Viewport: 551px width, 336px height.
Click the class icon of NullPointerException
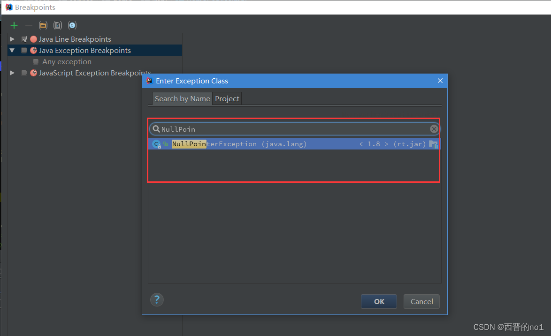157,144
